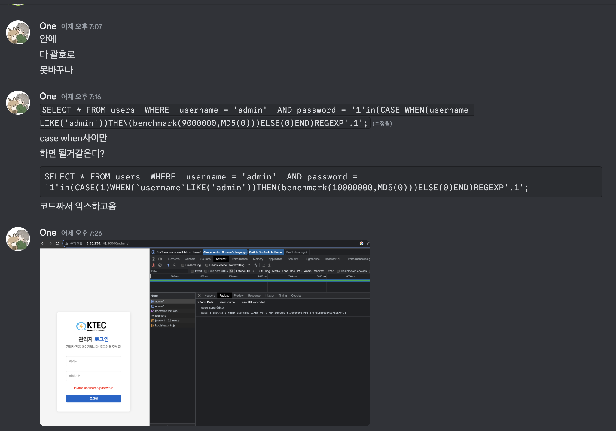Check the Disable cache checkbox
The width and height of the screenshot is (616, 431).
tap(207, 265)
